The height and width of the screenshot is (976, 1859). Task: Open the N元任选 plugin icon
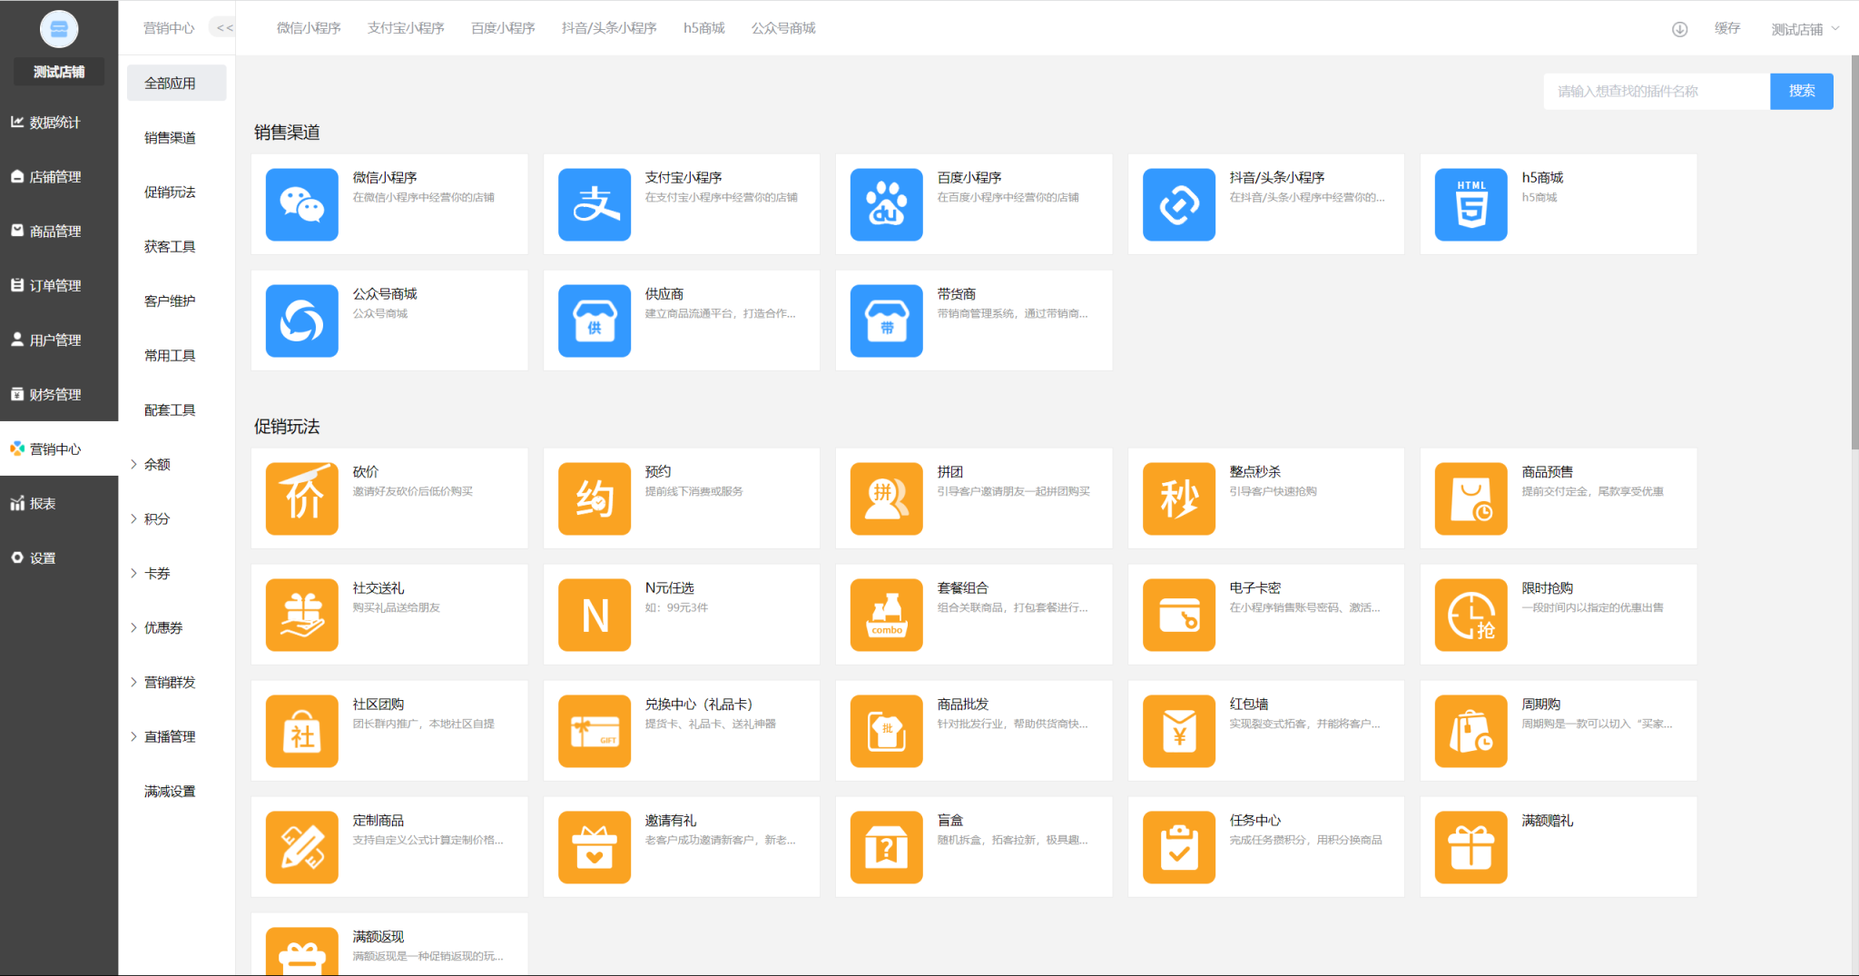tap(594, 615)
